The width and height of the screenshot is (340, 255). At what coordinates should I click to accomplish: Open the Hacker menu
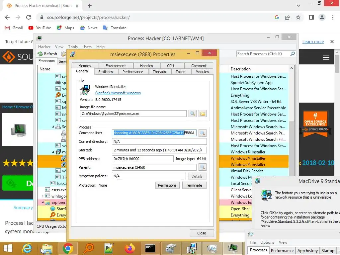(44, 46)
